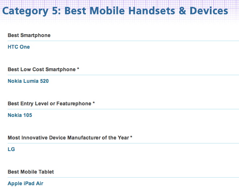
Task: Click the LG winner link
Action: coord(11,149)
